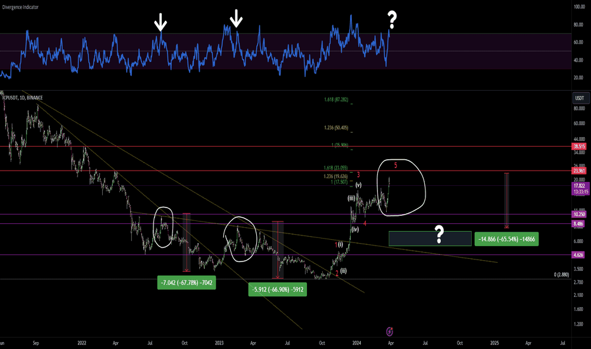Screen dimensions: 591x349
Task: Select the 1.618 (87.282) Fibonacci label
Action: coord(336,100)
